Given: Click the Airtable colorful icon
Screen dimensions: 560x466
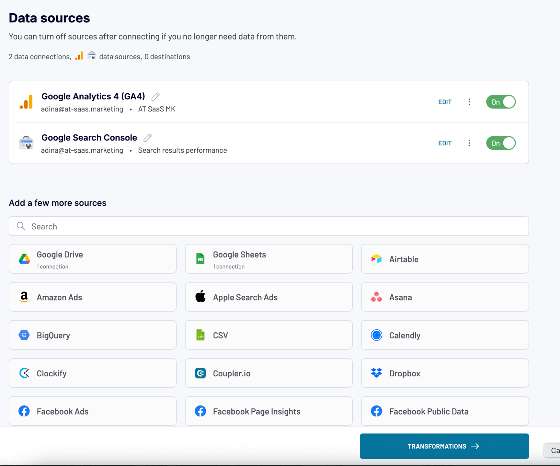Looking at the screenshot, I should pos(376,258).
